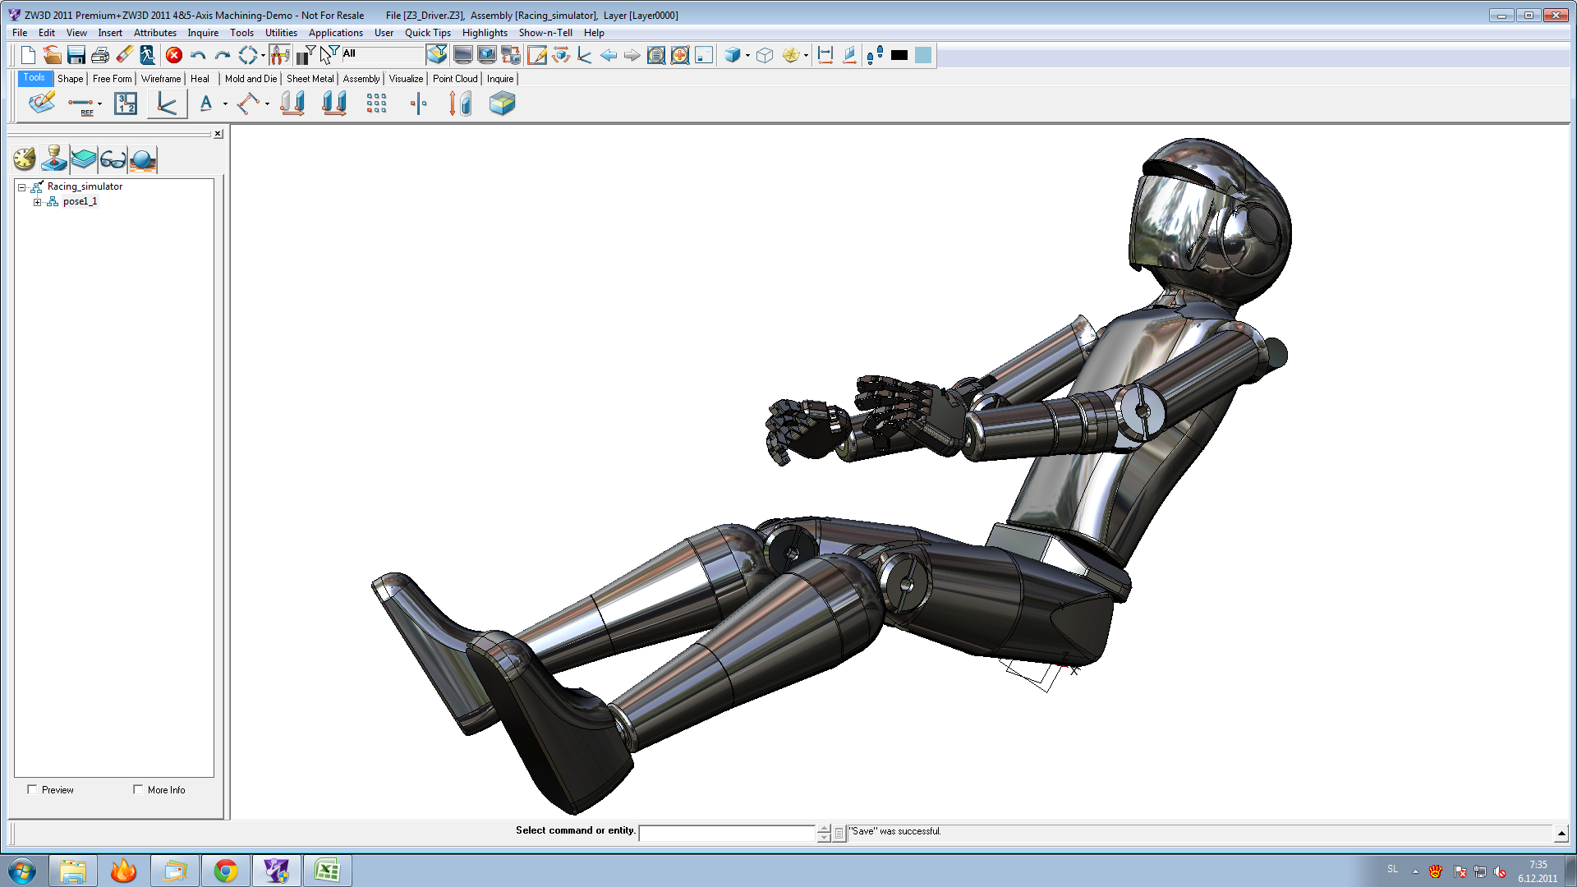Click the eraser icon in top toolbar

[x=125, y=55]
